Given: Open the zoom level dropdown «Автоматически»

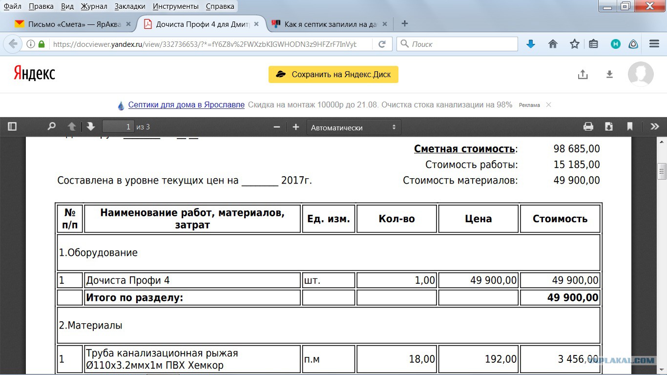Looking at the screenshot, I should pyautogui.click(x=354, y=127).
